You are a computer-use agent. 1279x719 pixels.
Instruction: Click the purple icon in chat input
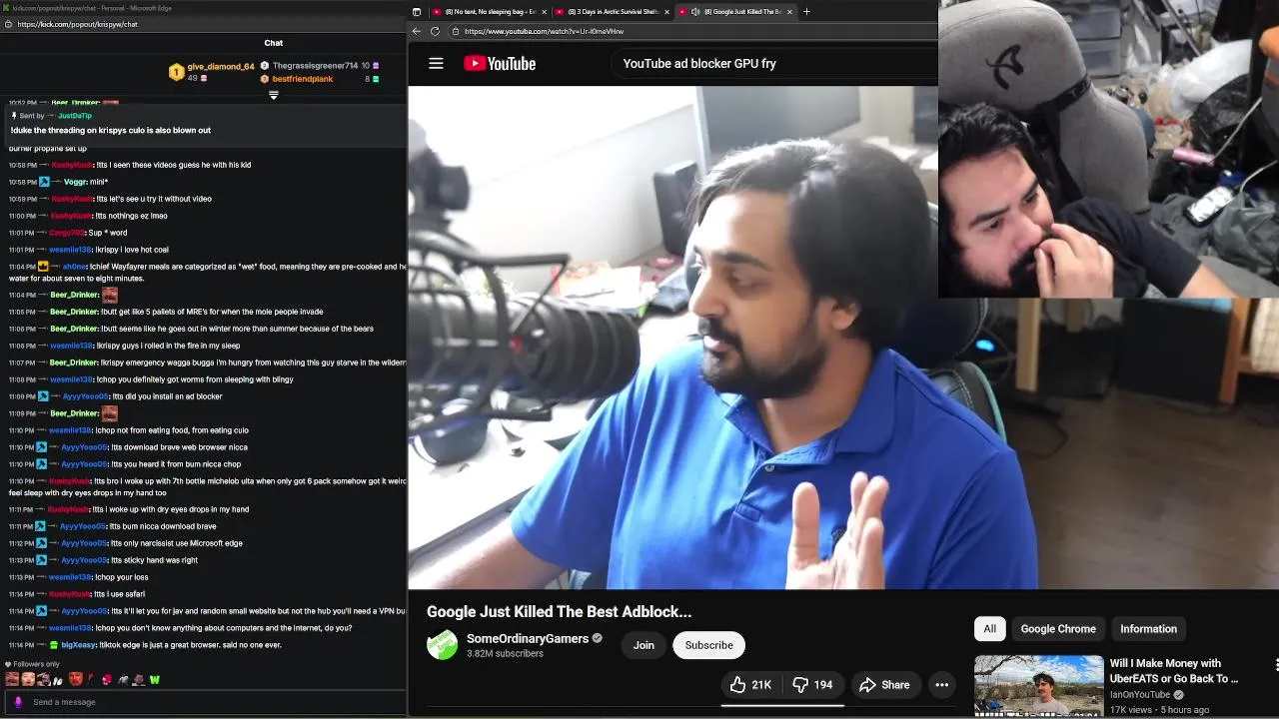[x=18, y=702]
